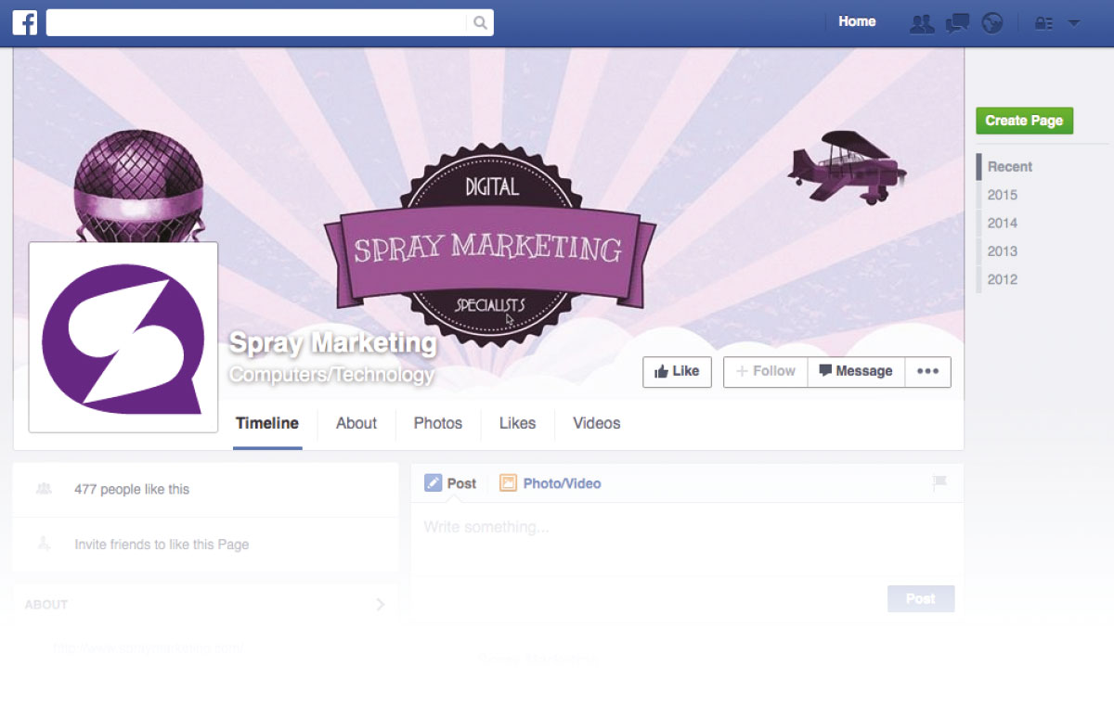Viewport: 1114px width, 706px height.
Task: Open the friend requests icon
Action: pyautogui.click(x=922, y=23)
